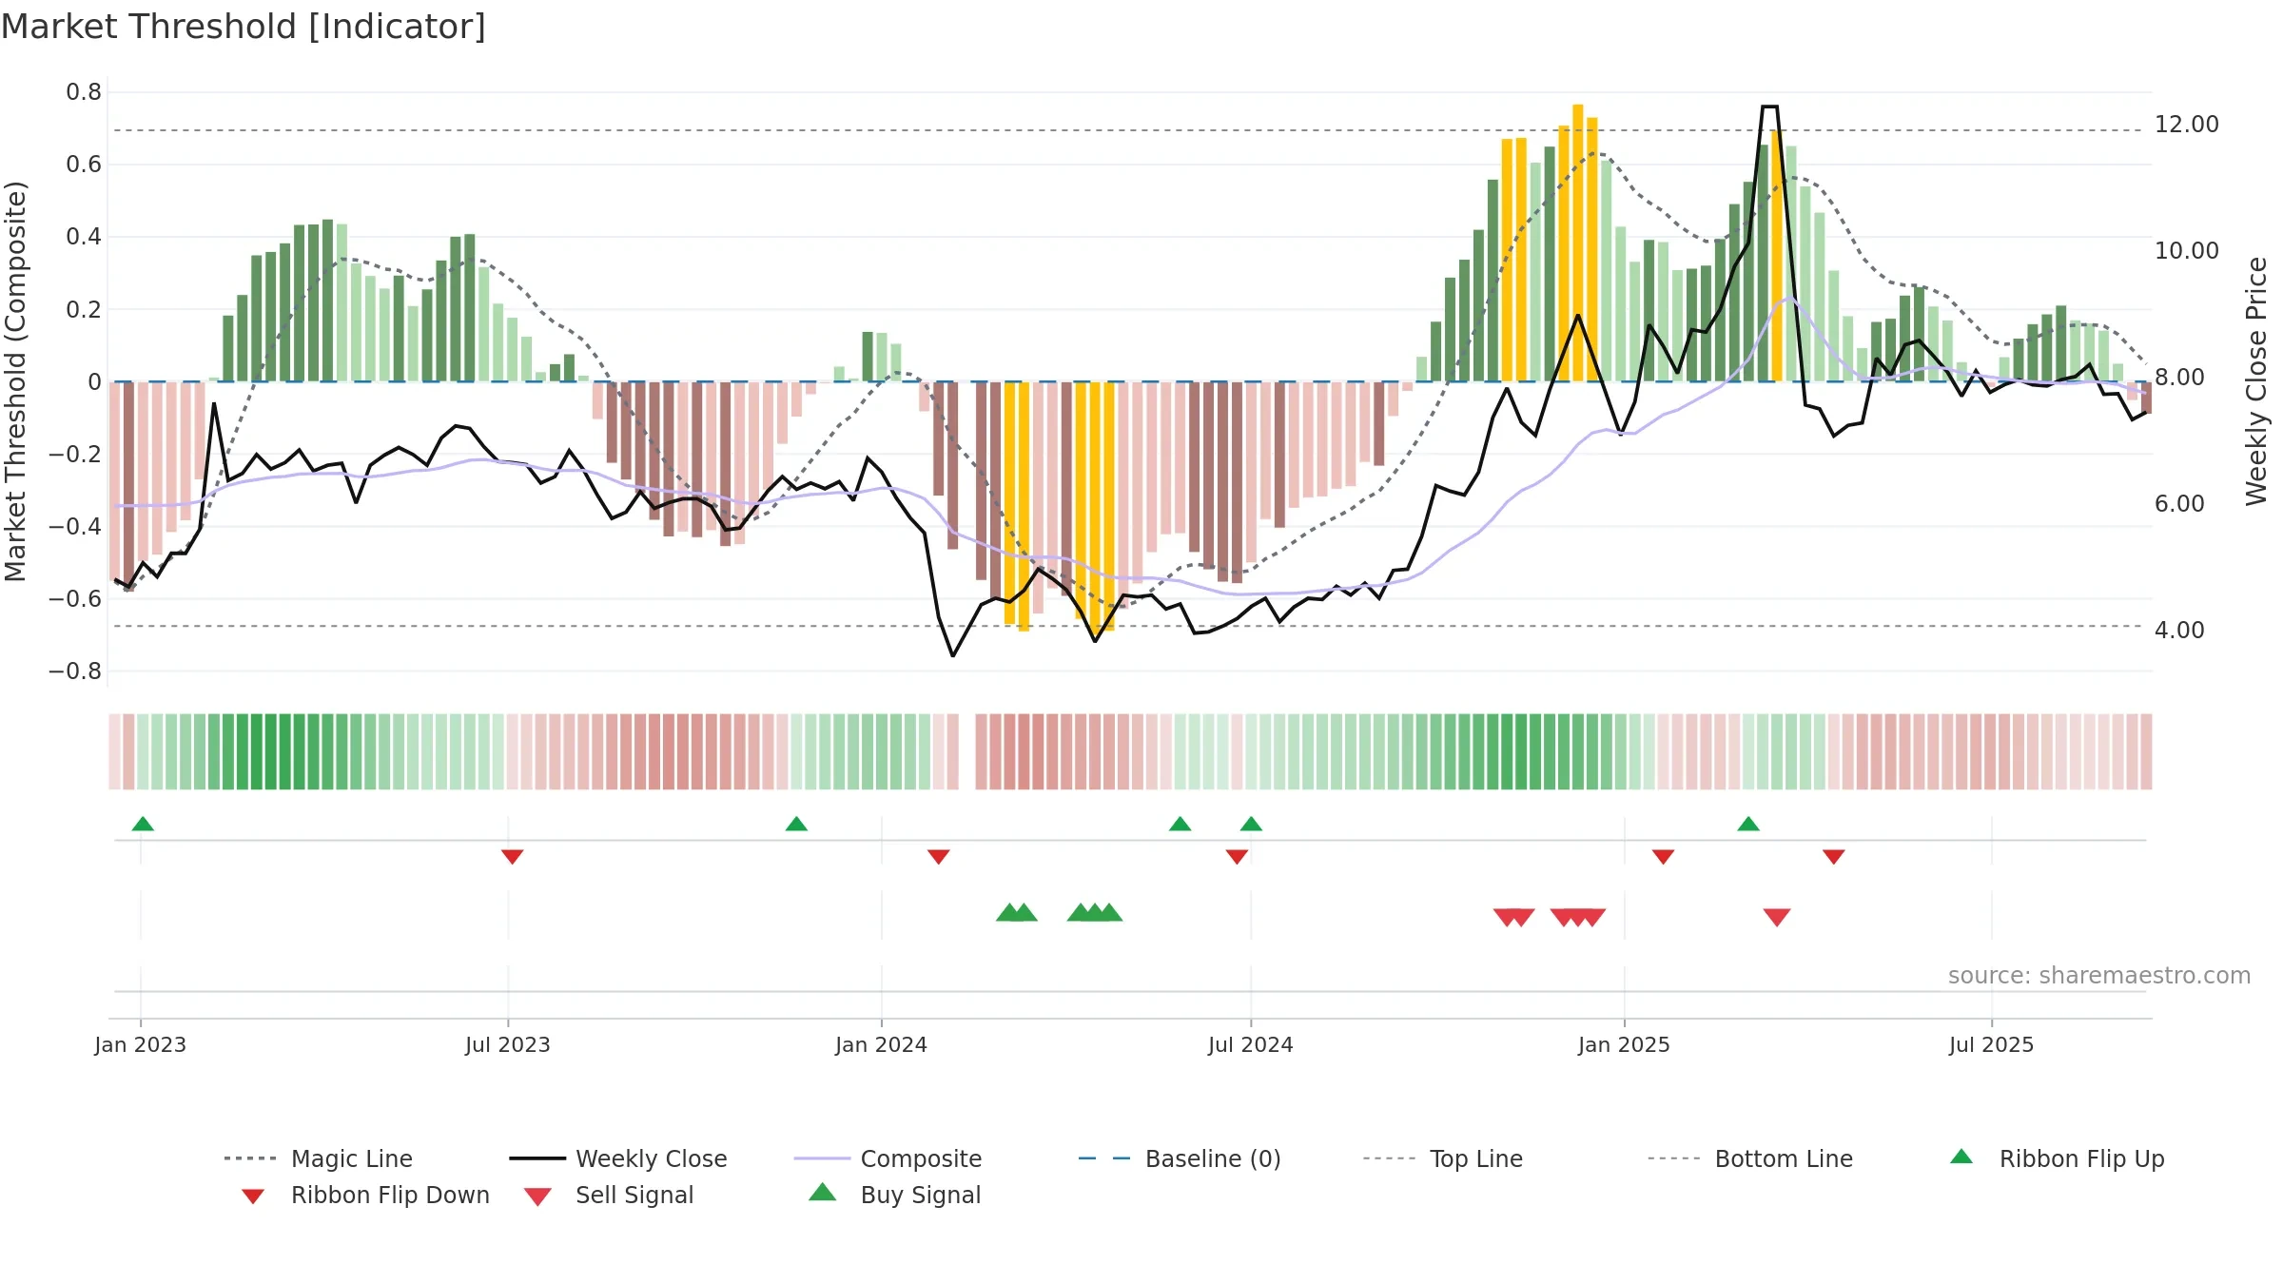Click the Jul 2023 x-axis label
The height and width of the screenshot is (1284, 2283).
508,1044
